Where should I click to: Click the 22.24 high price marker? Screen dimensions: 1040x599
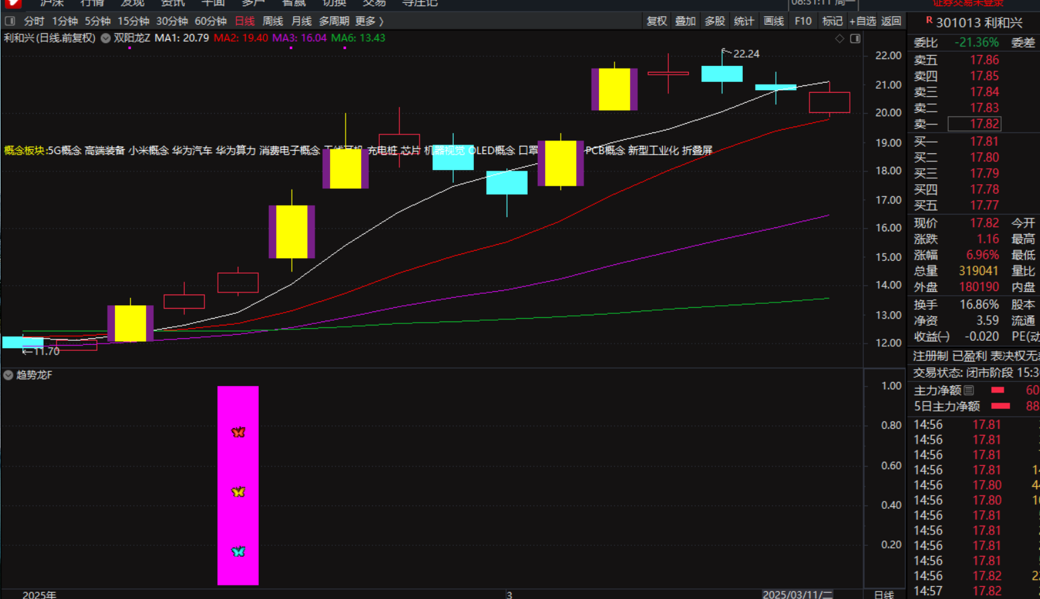click(x=746, y=54)
